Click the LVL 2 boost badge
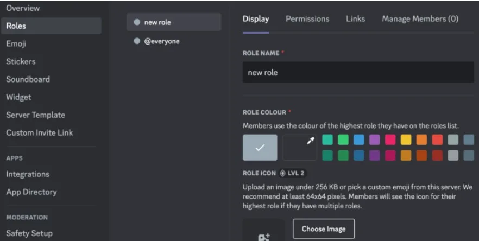479x241 pixels. [293, 173]
